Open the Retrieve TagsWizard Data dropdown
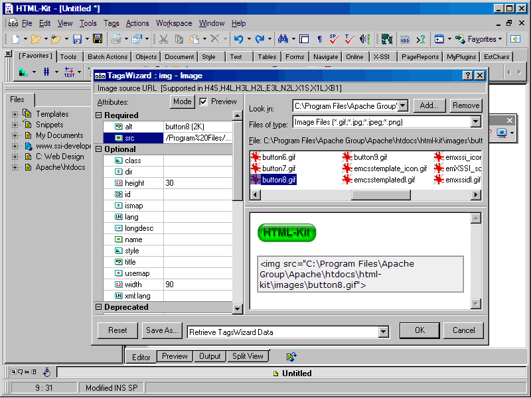The width and height of the screenshot is (531, 398). point(384,332)
